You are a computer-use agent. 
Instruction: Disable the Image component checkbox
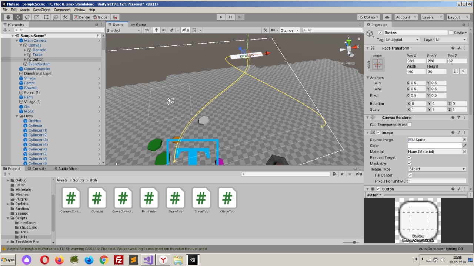[378, 133]
